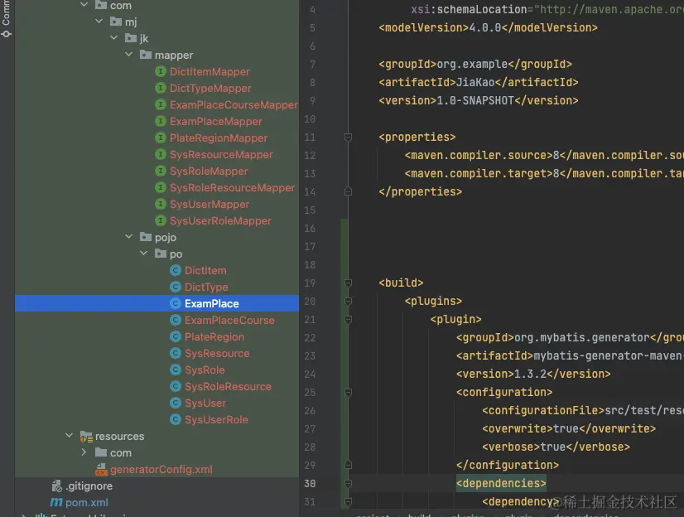
Task: Click the highlighted dependencies tag
Action: pos(501,483)
